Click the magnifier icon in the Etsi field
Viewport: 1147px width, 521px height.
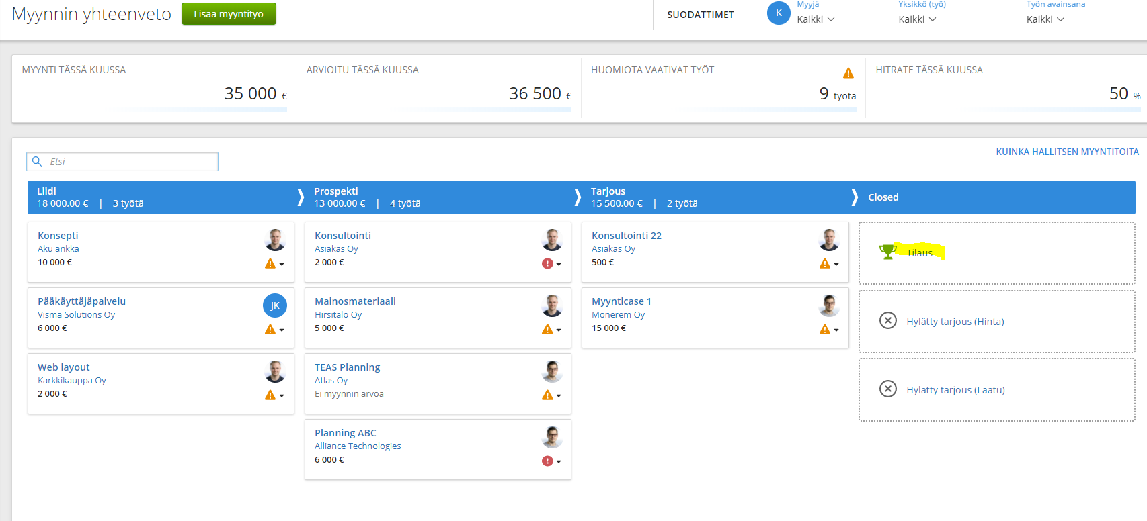click(38, 161)
